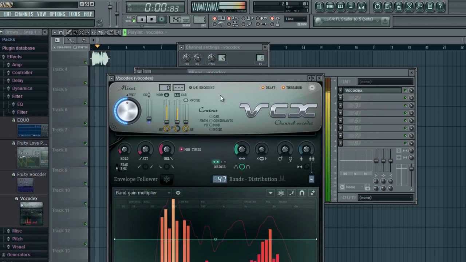Screen dimensions: 466x262
Task: Select the Dynamics folder in Browser
Action: coord(22,88)
